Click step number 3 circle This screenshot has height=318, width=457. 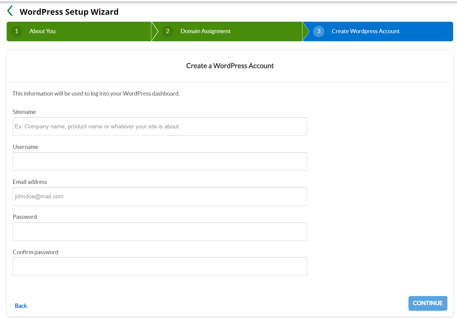[x=319, y=31]
